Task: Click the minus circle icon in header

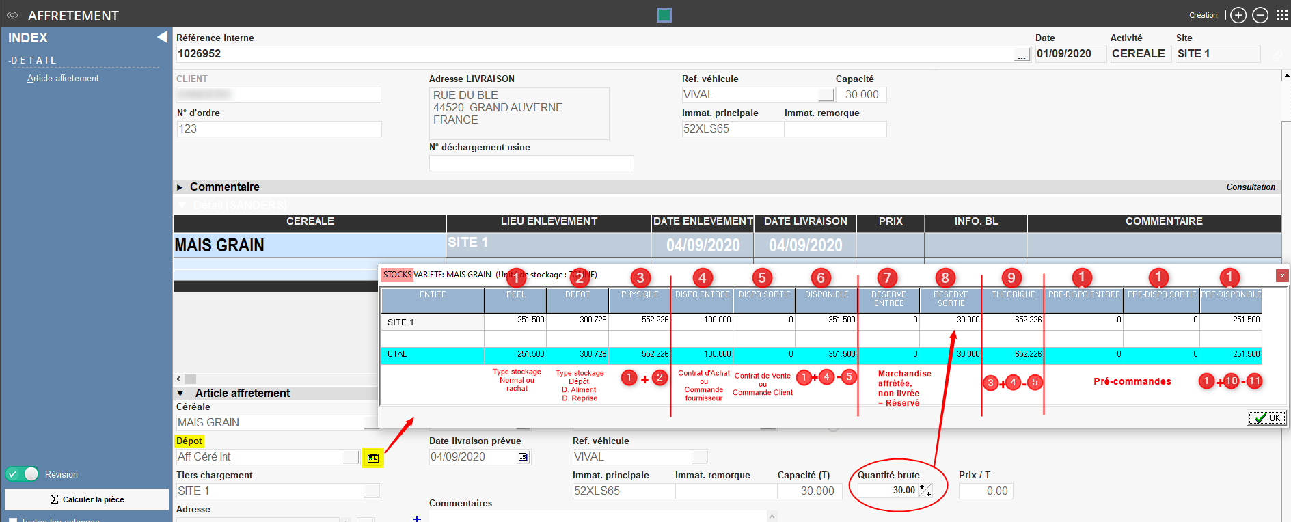Action: 1260,15
